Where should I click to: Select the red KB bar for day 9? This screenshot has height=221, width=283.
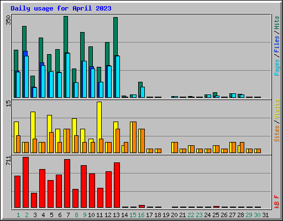point(83,187)
